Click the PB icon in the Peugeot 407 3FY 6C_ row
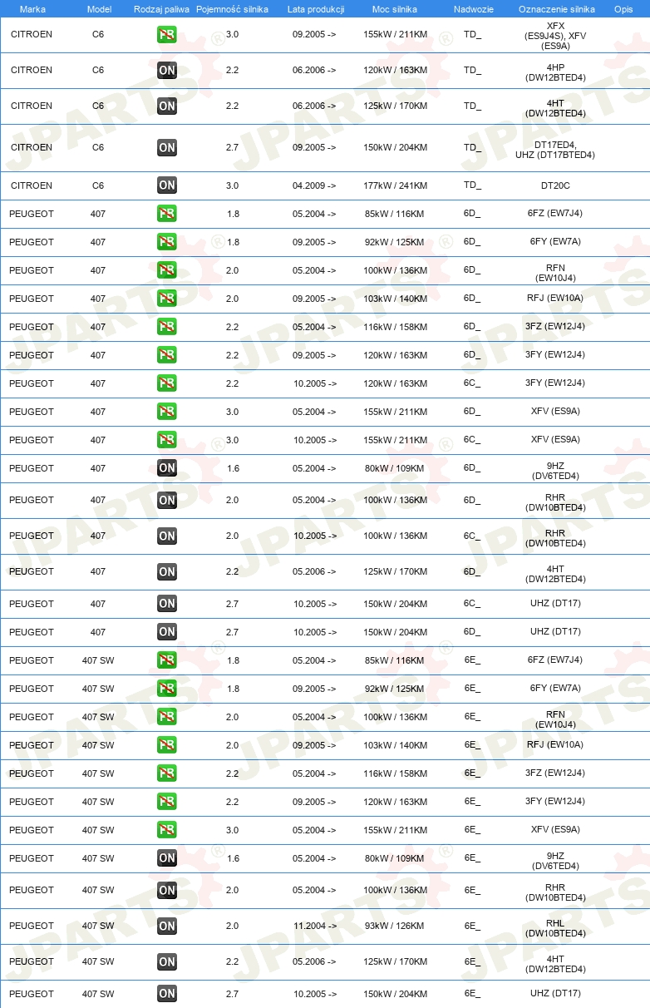 click(x=166, y=383)
